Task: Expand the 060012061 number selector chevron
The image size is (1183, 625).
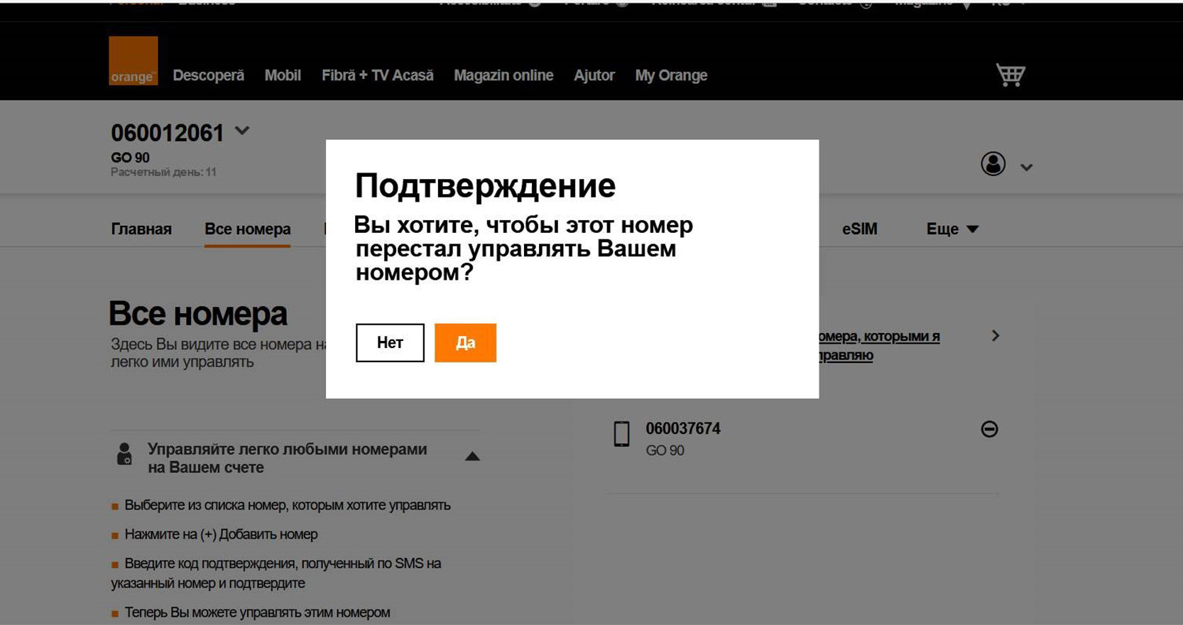Action: pos(242,131)
